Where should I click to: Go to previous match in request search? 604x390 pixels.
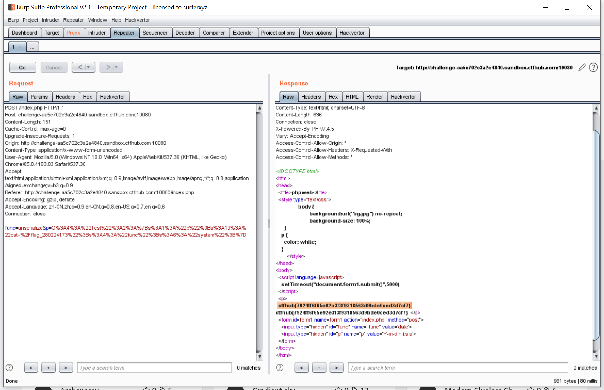tap(31, 368)
